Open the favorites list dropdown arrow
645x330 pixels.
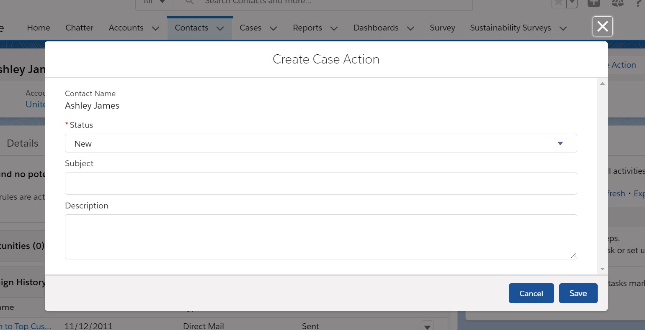coord(572,3)
